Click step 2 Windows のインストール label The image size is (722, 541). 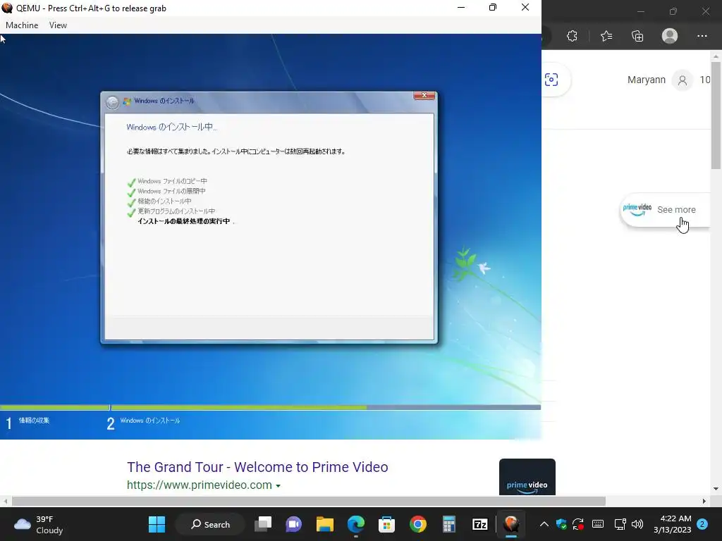tap(150, 421)
